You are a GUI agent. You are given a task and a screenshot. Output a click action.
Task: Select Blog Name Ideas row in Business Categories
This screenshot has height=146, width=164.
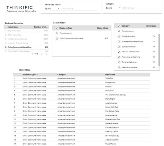coord(26,31)
